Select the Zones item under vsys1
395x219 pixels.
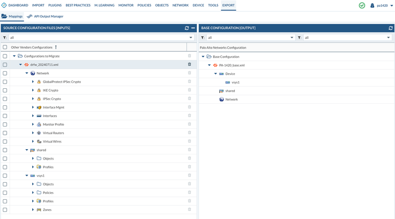coord(47,210)
